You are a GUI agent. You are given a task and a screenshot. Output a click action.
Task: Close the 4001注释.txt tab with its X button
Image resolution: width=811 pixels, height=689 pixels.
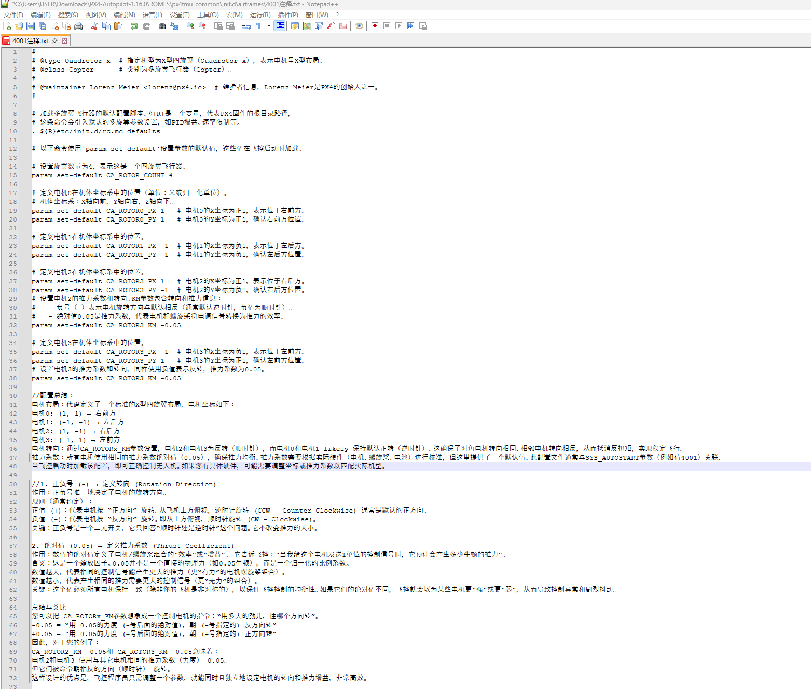(65, 40)
